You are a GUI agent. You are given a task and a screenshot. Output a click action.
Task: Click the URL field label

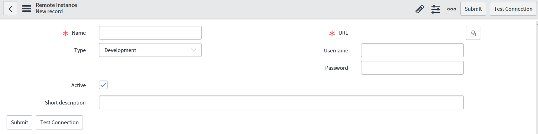pyautogui.click(x=343, y=33)
